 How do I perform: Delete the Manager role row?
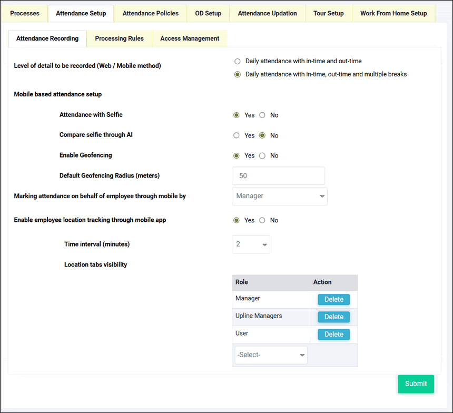tap(333, 300)
